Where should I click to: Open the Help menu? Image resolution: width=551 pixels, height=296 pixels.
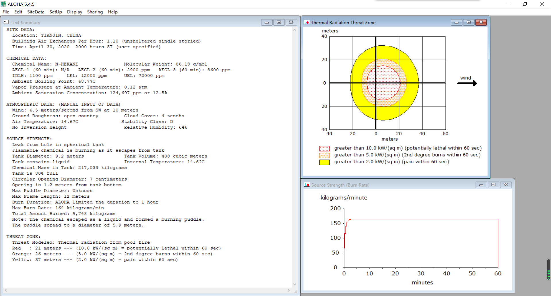[x=113, y=12]
